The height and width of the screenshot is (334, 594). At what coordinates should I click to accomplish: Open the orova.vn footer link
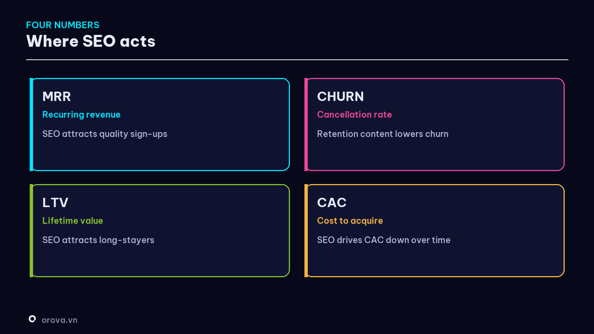tap(59, 320)
